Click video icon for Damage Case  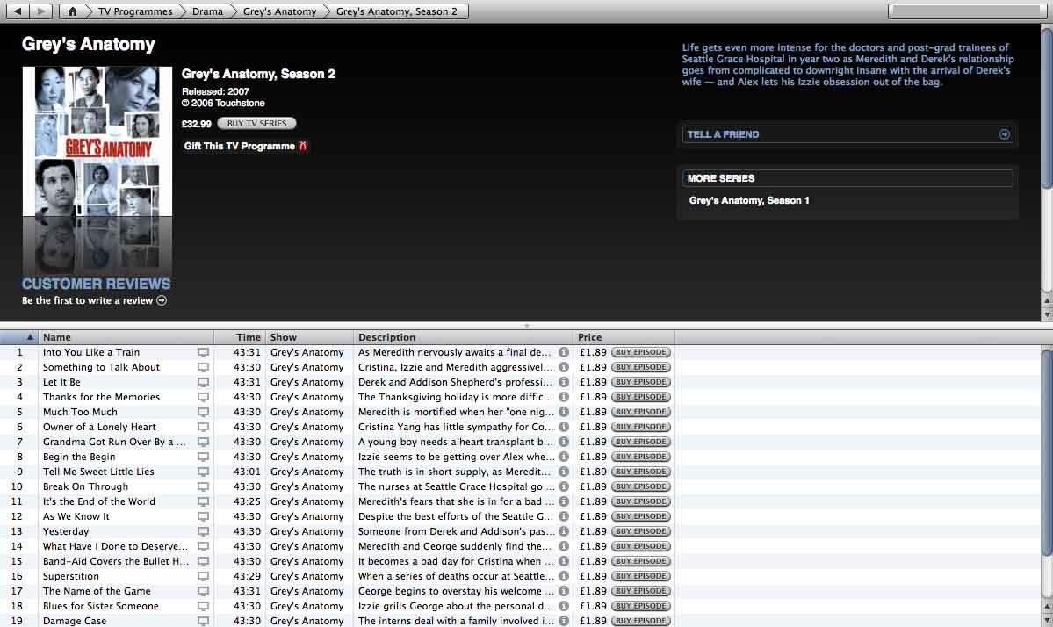tap(203, 622)
